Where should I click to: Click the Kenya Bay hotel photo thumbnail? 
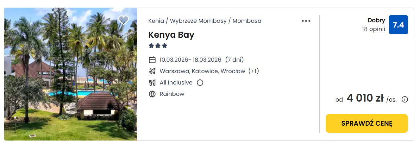(x=71, y=74)
